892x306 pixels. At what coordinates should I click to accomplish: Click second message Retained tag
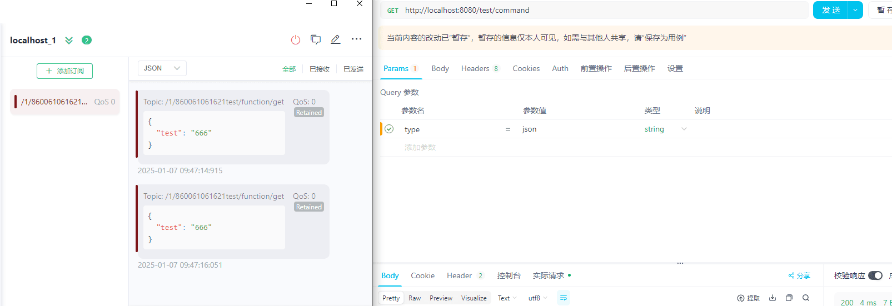click(x=309, y=207)
